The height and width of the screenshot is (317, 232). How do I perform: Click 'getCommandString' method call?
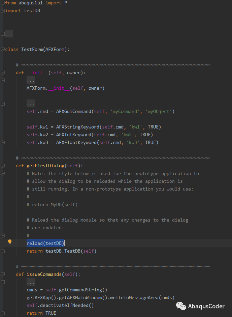tap(80, 290)
